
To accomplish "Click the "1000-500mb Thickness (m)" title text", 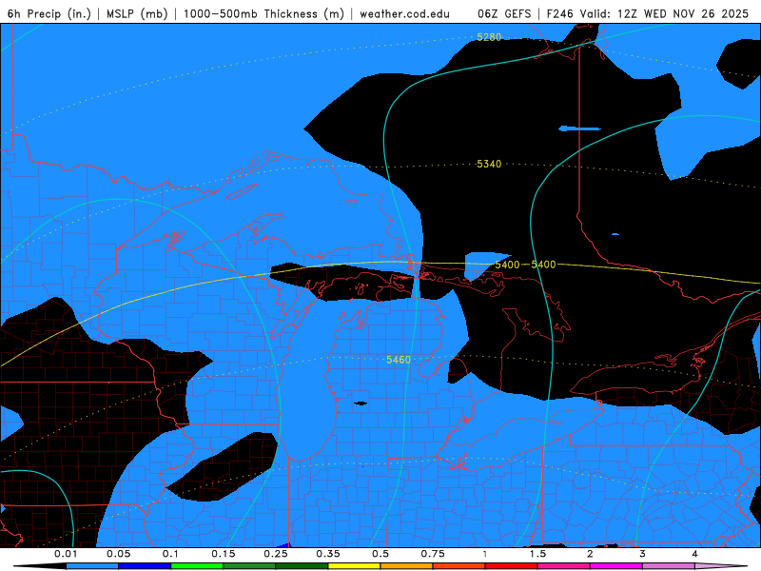I will pos(263,13).
